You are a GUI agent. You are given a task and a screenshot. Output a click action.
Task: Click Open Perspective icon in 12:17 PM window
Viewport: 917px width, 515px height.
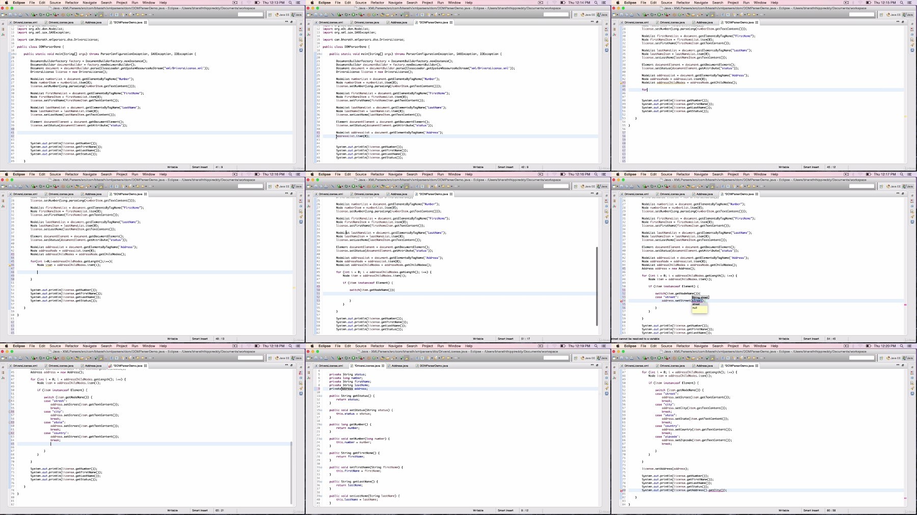tap(881, 186)
